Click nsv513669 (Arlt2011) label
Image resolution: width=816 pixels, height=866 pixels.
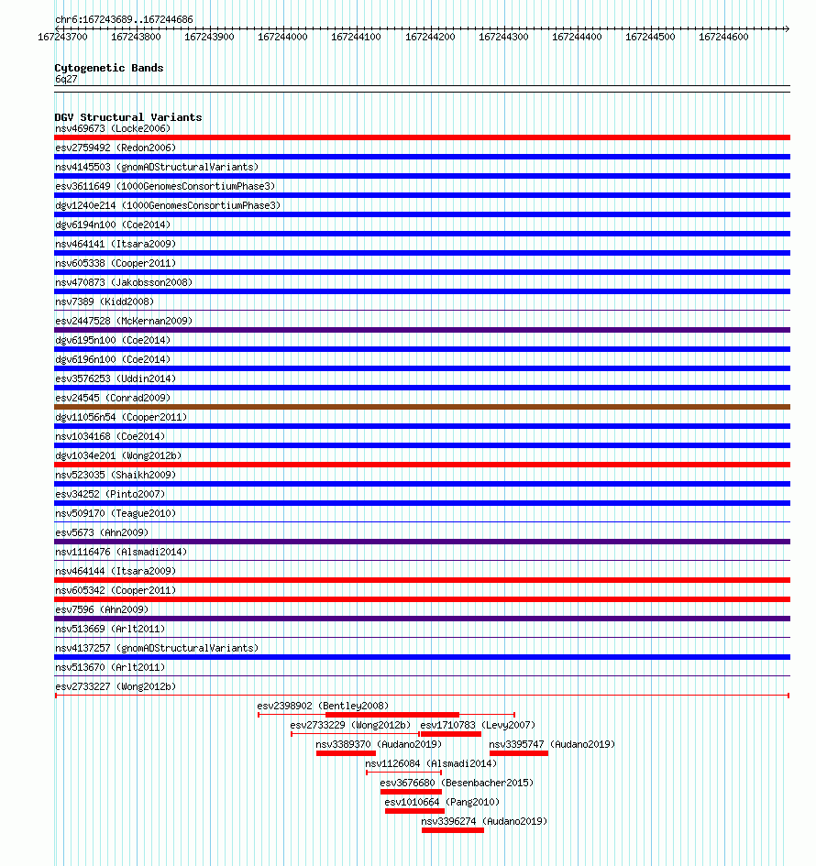tap(110, 629)
